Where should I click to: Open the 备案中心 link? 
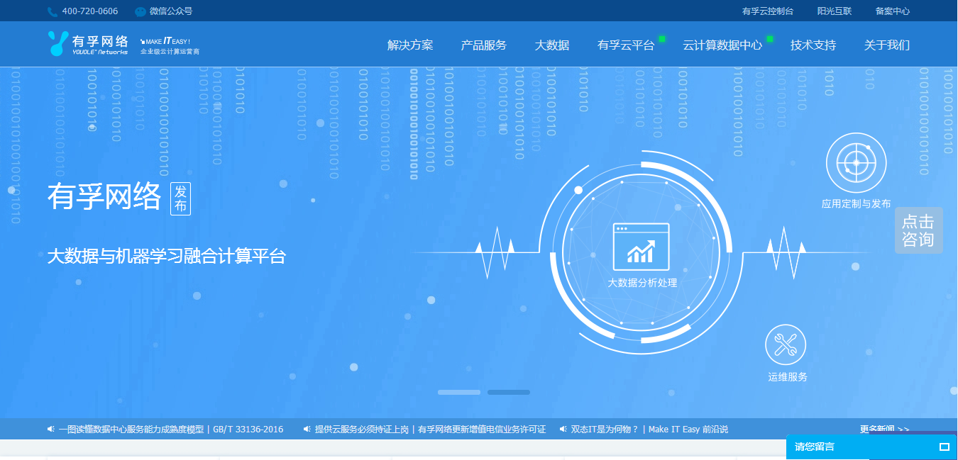click(x=893, y=11)
